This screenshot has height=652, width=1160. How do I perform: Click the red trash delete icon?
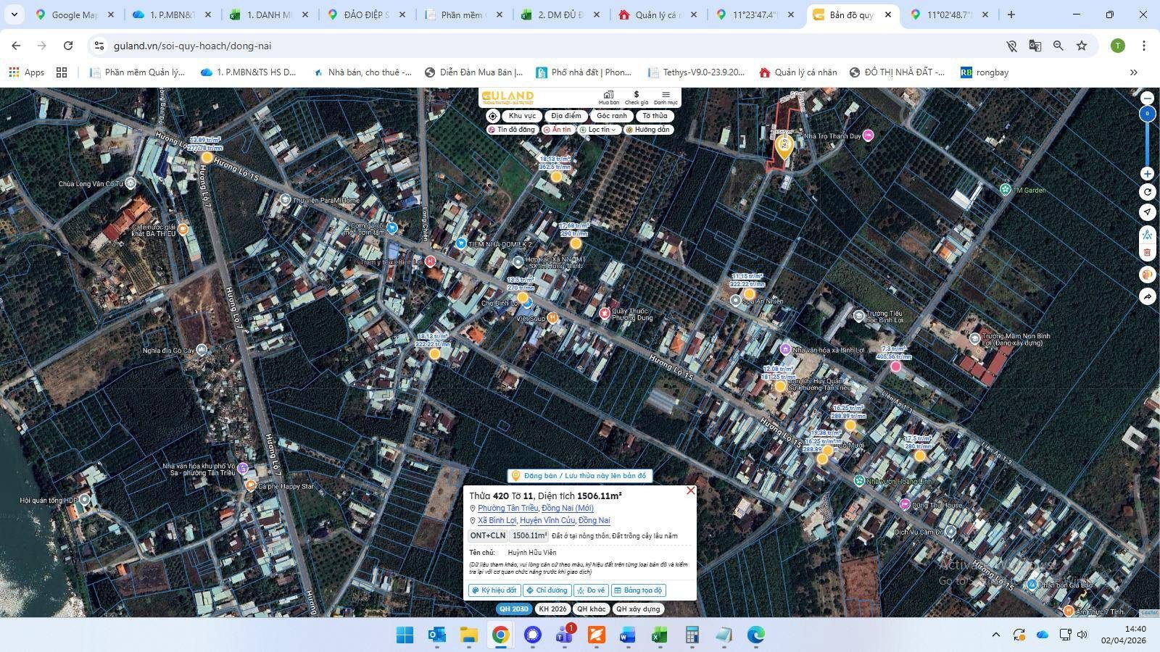coord(1147,253)
